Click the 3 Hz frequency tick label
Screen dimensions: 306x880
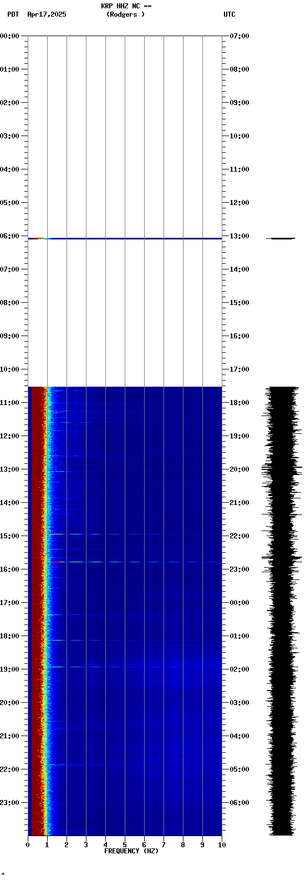(86, 845)
